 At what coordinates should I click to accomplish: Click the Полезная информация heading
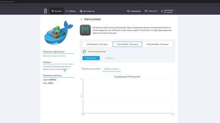tap(54, 52)
